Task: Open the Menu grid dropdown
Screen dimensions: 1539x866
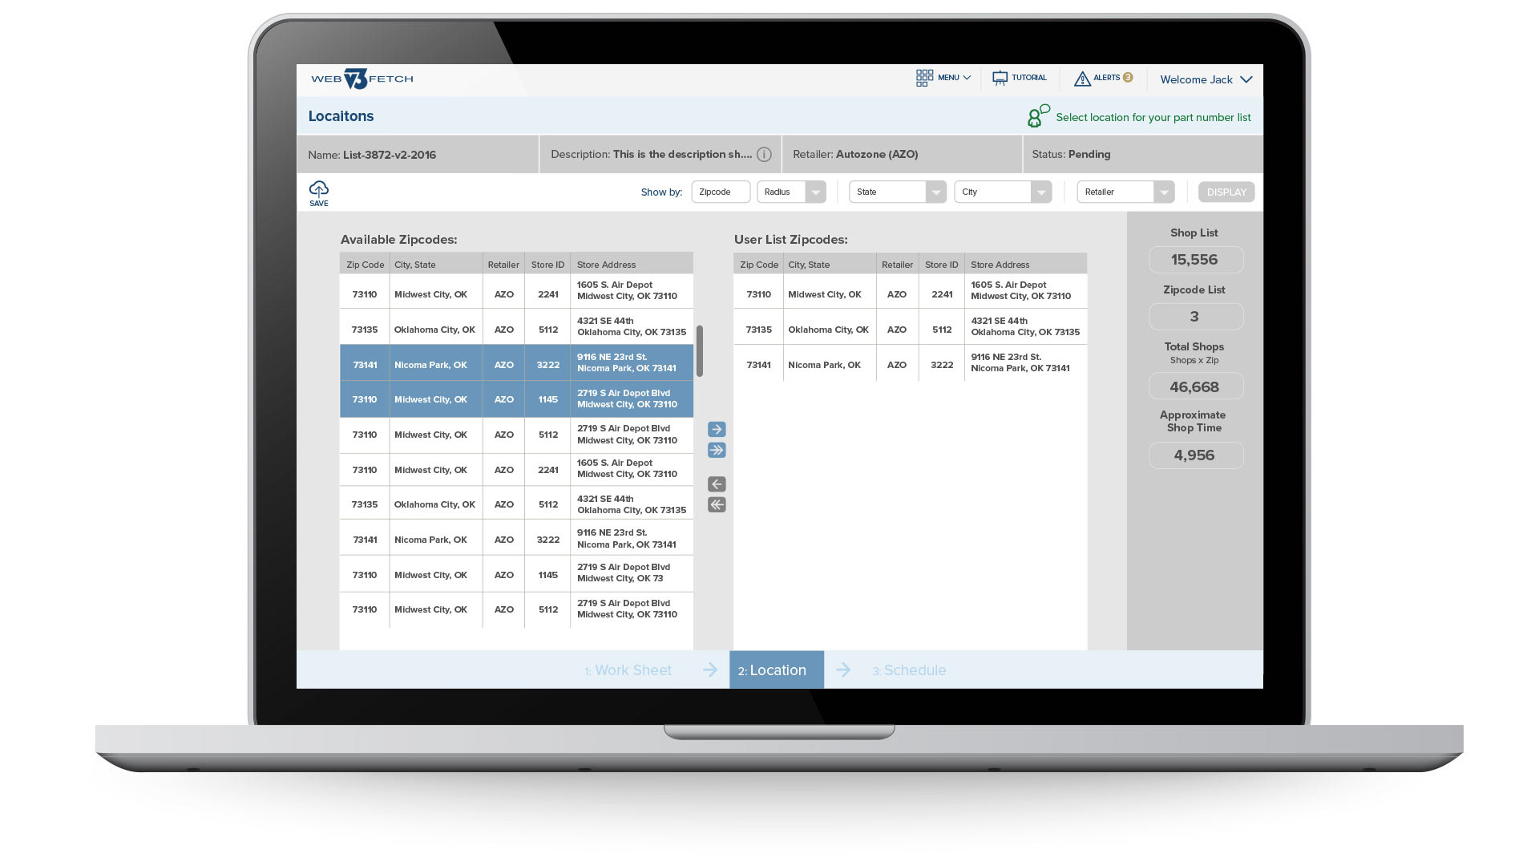Action: pyautogui.click(x=943, y=78)
